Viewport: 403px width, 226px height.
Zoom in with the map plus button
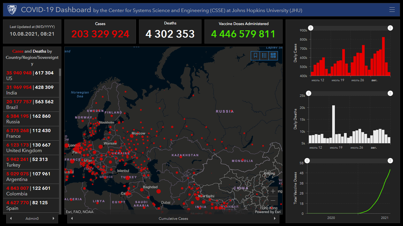pyautogui.click(x=273, y=191)
